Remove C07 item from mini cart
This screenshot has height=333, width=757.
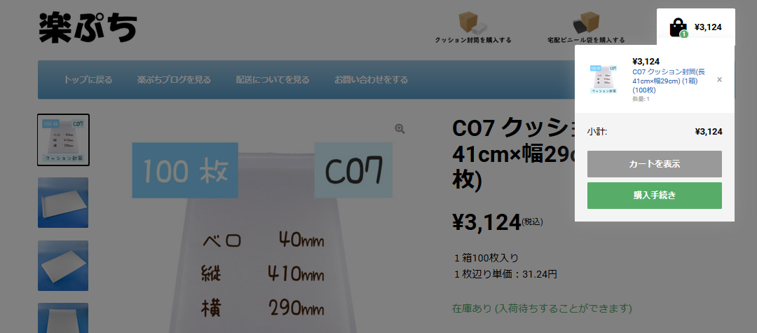[x=719, y=80]
